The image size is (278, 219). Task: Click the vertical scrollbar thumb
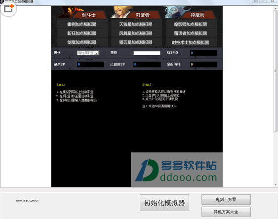[276, 71]
